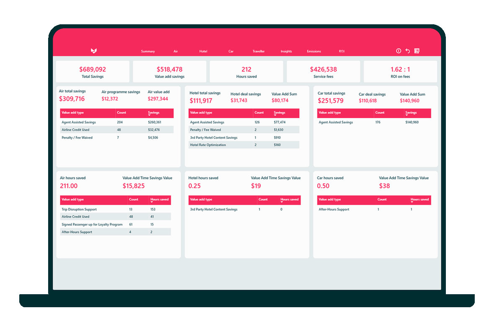This screenshot has width=494, height=329.
Task: Click Value add type header in air savings table
Action: pyautogui.click(x=72, y=113)
